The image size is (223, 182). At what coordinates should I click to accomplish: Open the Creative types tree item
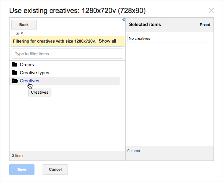34,73
